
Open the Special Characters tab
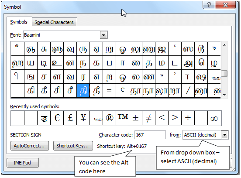tap(54, 22)
